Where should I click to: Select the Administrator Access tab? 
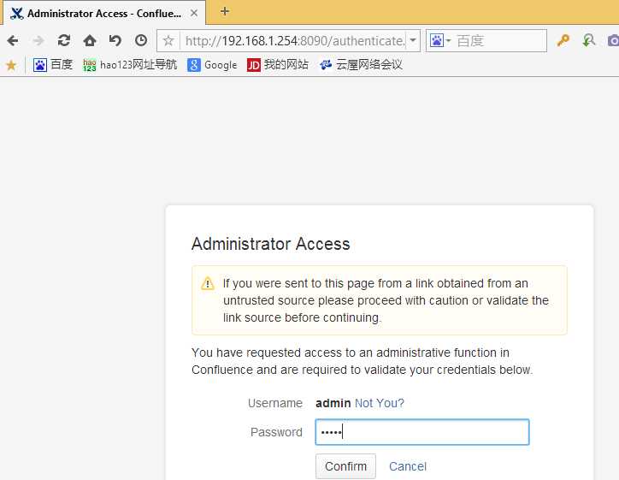[x=104, y=14]
